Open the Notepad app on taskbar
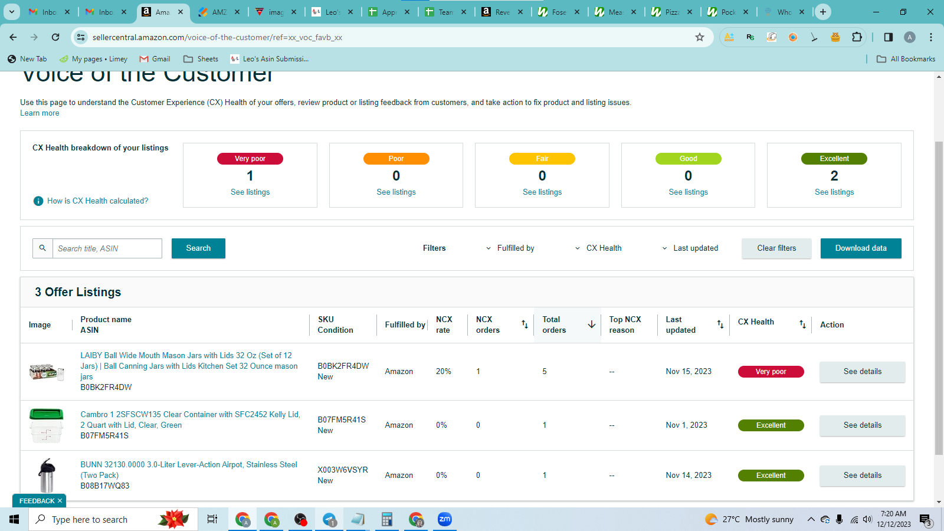The width and height of the screenshot is (944, 531). [358, 519]
